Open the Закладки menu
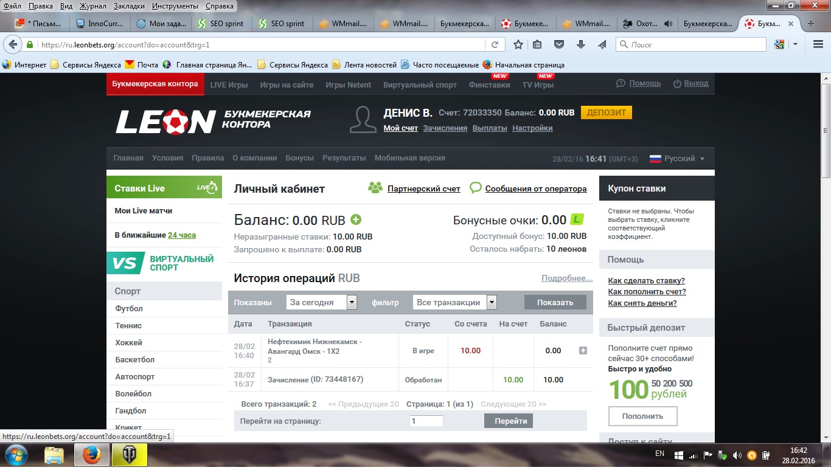This screenshot has height=473, width=831. tap(129, 6)
